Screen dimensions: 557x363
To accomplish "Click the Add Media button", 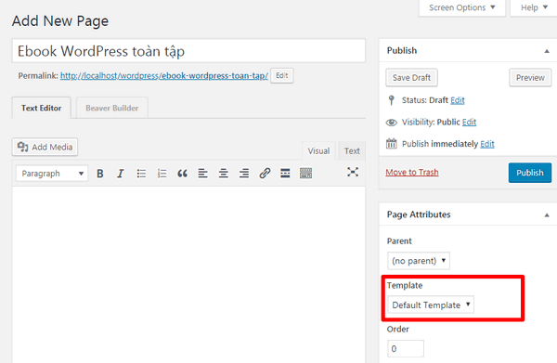I will click(45, 147).
